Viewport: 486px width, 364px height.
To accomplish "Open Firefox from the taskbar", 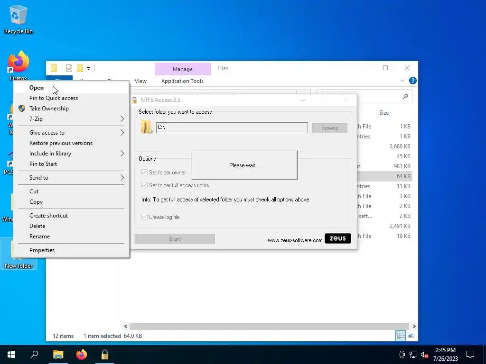I will point(82,355).
